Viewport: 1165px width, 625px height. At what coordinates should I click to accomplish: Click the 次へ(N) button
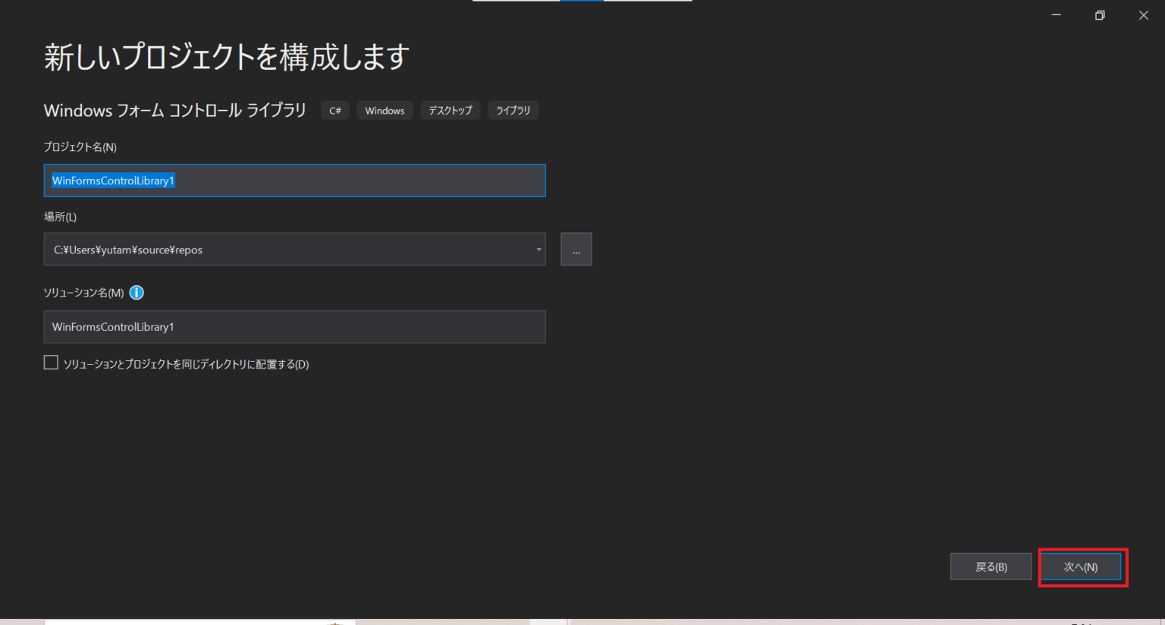pyautogui.click(x=1082, y=567)
